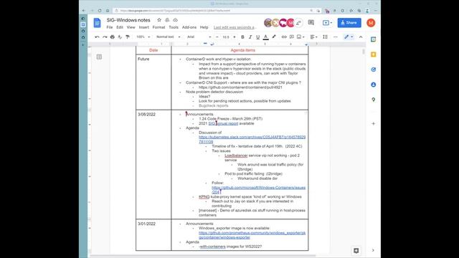
Task: Open Contacts in the side panel
Action: [x=373, y=85]
